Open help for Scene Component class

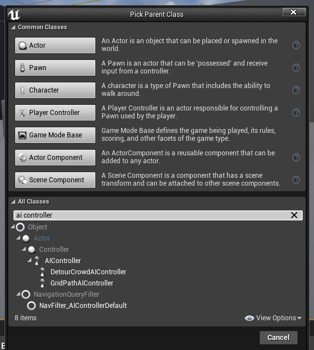296,180
